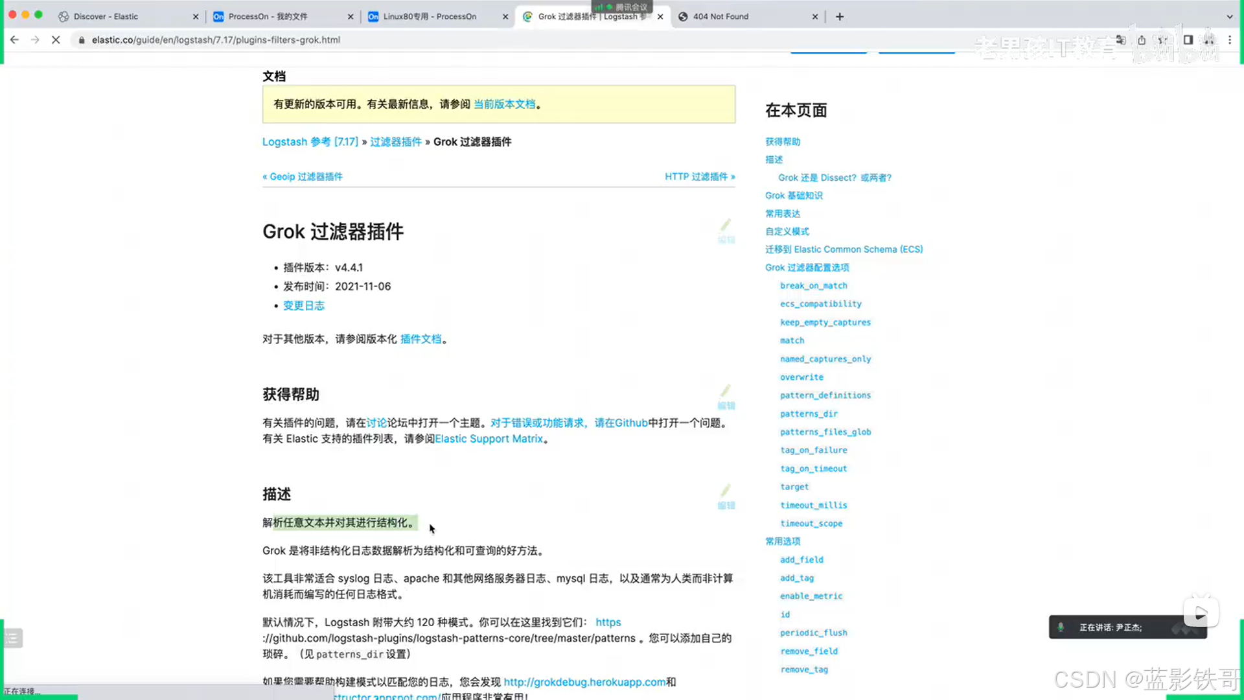Open Chrome three-dot menu
Image resolution: width=1244 pixels, height=700 pixels.
(x=1230, y=40)
